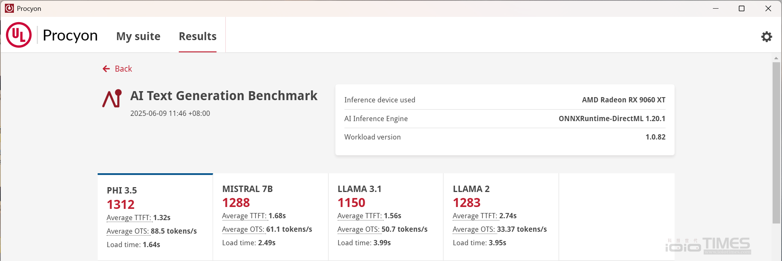Click the vertical scrollbar thumb
The width and height of the screenshot is (782, 261).
[x=776, y=143]
